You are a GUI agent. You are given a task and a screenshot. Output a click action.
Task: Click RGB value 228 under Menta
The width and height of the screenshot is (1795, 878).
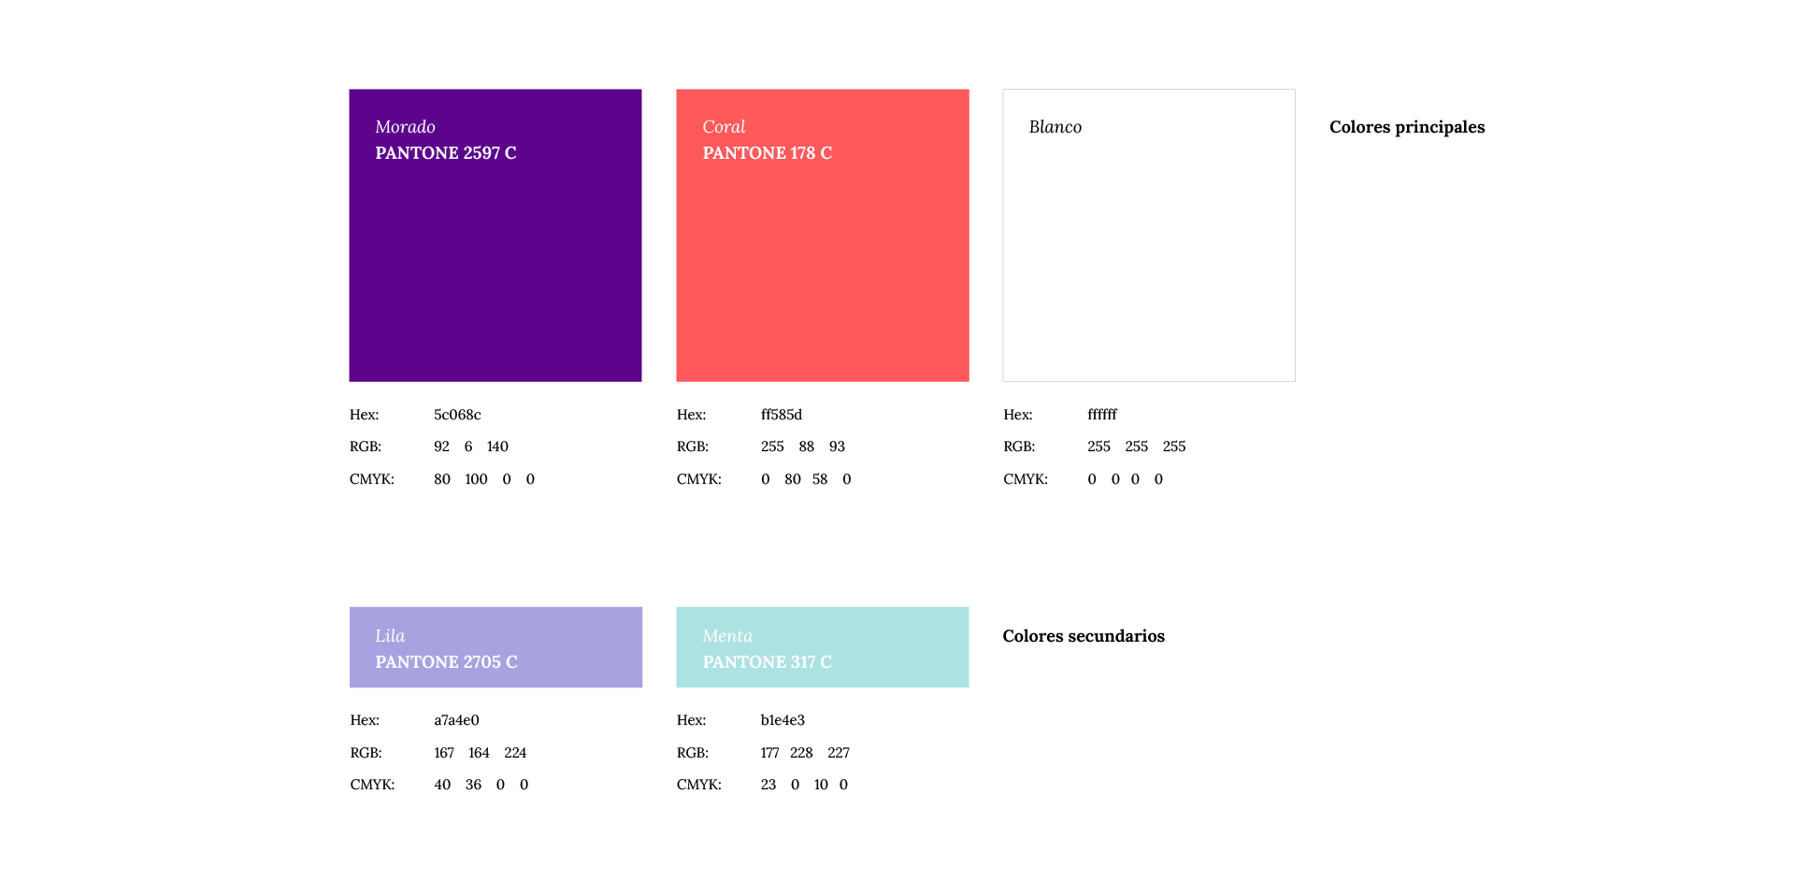click(801, 753)
